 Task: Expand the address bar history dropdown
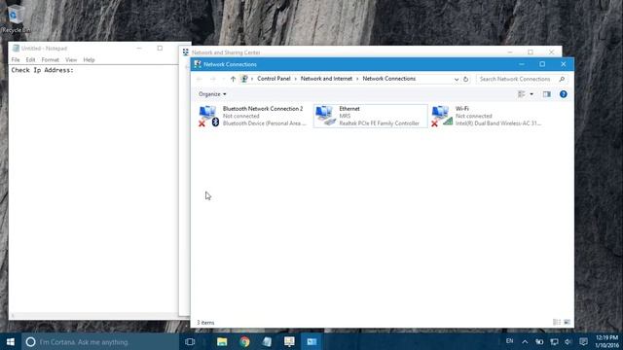click(457, 79)
